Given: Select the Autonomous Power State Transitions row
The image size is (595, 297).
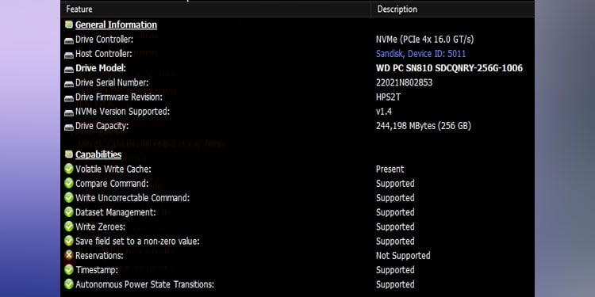Looking at the screenshot, I should 297,284.
